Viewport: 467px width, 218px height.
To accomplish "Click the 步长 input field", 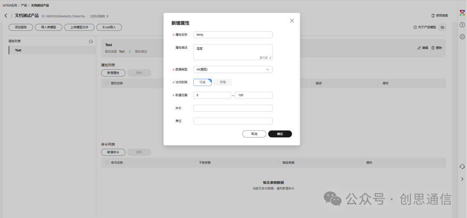I will click(x=233, y=108).
